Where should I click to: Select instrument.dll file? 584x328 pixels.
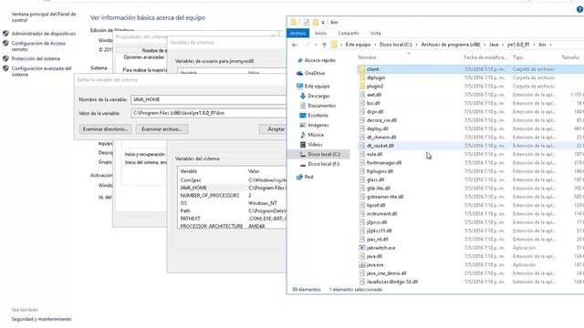(381, 214)
